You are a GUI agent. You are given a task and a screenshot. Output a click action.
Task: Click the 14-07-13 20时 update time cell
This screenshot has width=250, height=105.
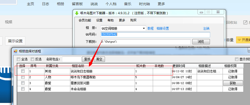click(184, 89)
